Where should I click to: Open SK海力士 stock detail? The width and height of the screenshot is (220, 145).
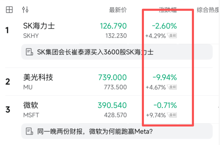[39, 26]
